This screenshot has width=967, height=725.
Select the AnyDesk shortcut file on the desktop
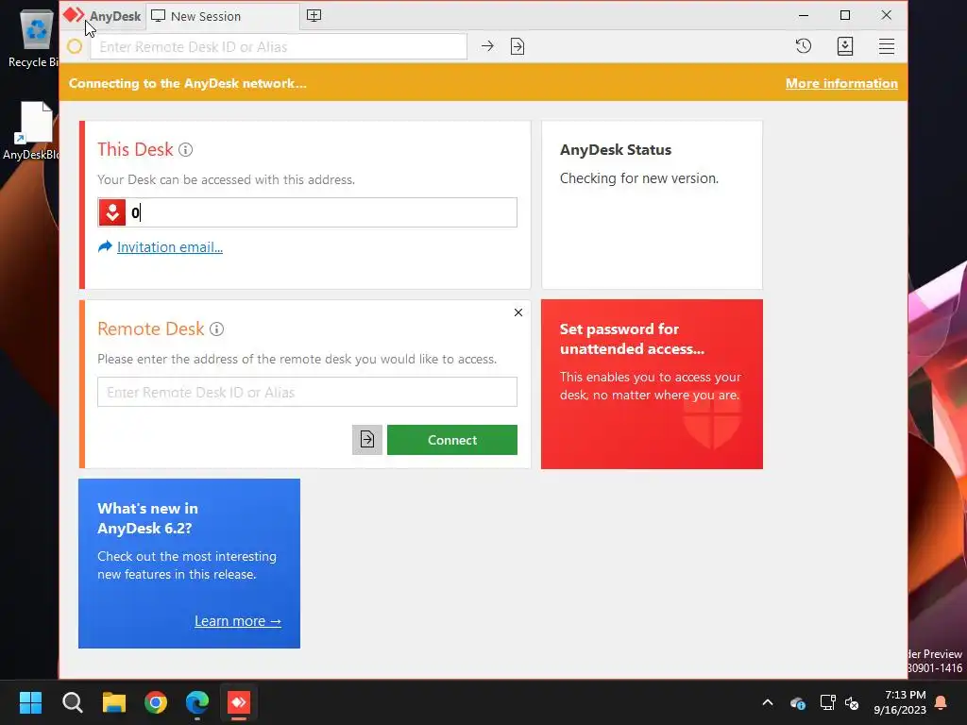(32, 130)
